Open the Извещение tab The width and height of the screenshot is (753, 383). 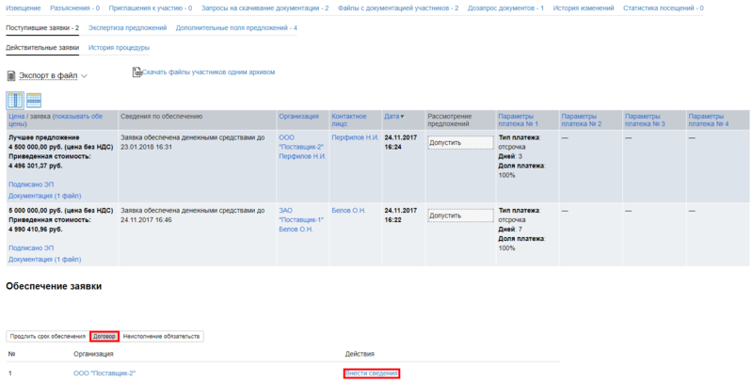point(24,8)
